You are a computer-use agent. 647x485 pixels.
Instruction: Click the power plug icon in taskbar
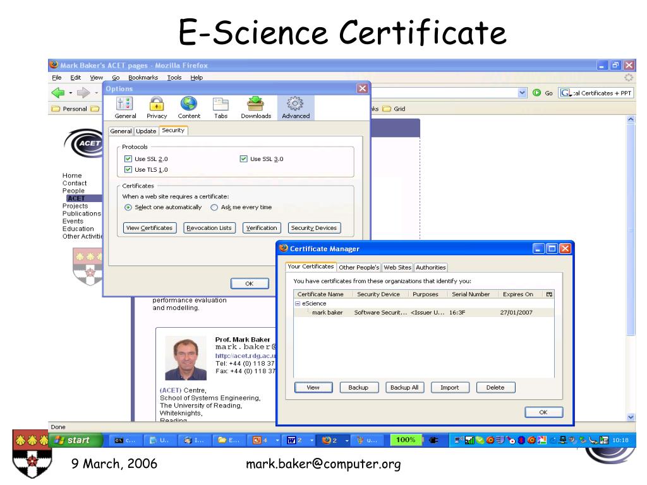coord(433,440)
